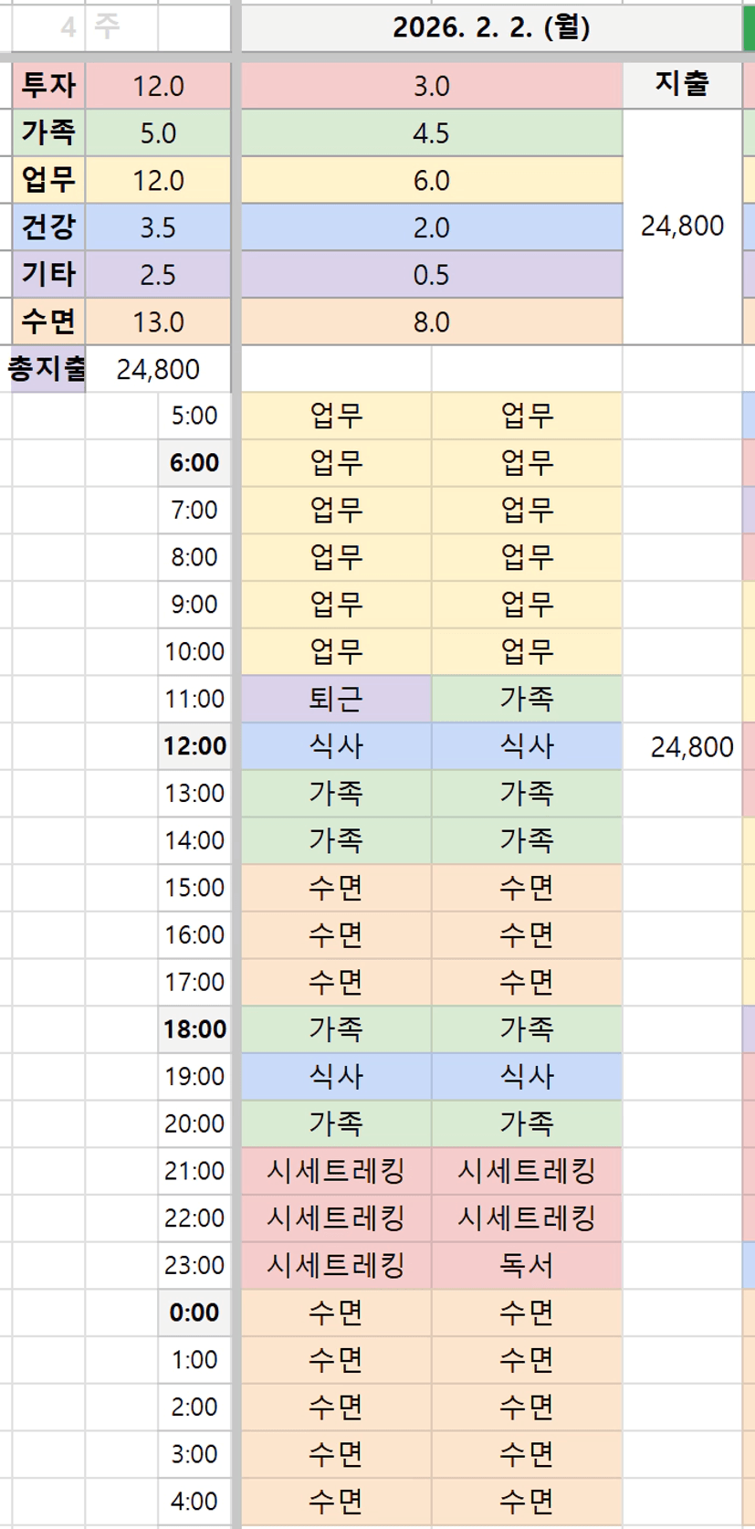Select the daily 수면 value 8.0 cell
The image size is (755, 1529).
431,322
